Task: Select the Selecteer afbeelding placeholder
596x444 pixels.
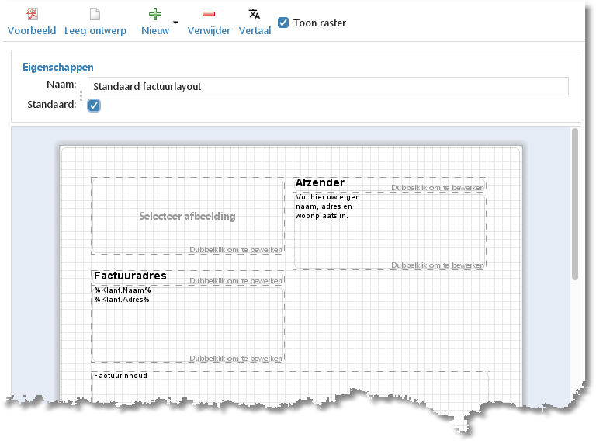Action: pyautogui.click(x=187, y=216)
